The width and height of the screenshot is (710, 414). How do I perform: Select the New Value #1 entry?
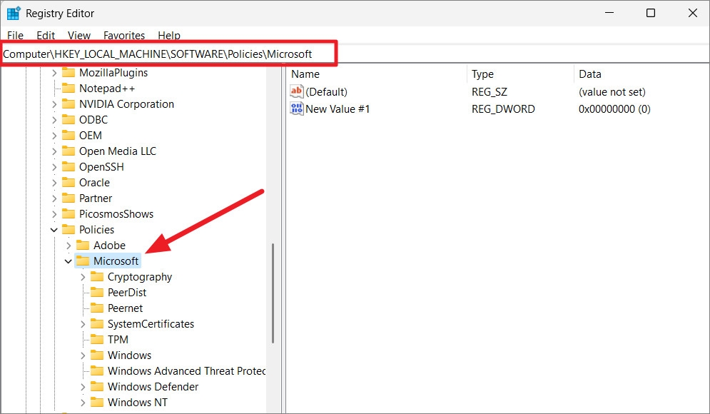coord(338,108)
